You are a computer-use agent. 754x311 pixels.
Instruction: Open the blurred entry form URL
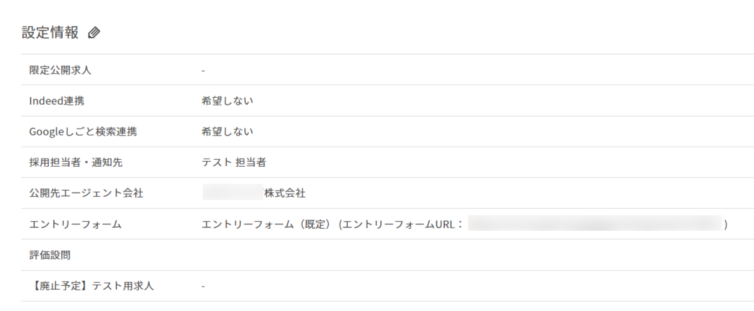(595, 224)
